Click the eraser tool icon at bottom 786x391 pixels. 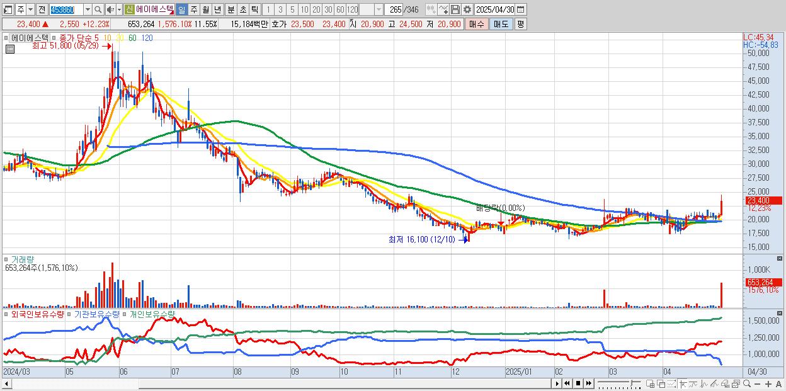click(x=726, y=384)
